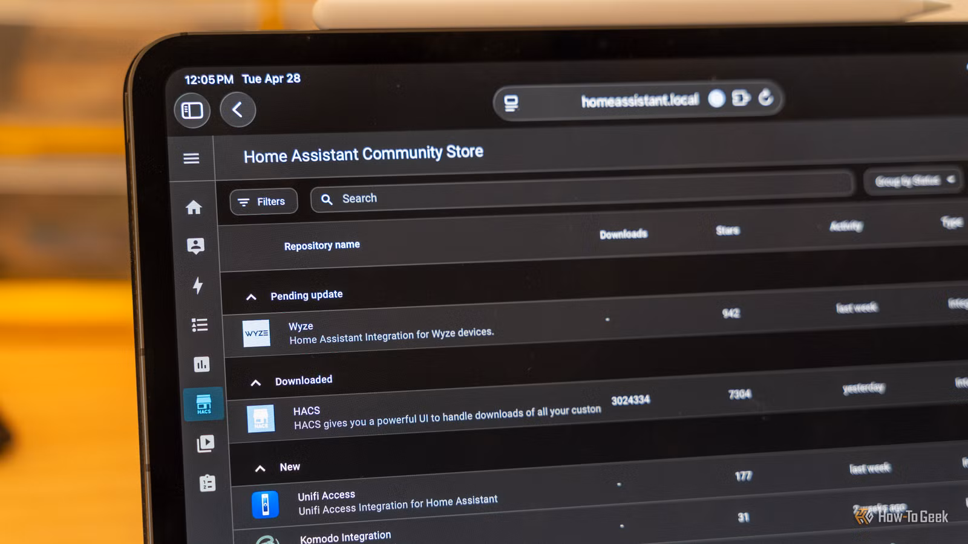The height and width of the screenshot is (544, 968).
Task: Open the Filters button
Action: 264,202
